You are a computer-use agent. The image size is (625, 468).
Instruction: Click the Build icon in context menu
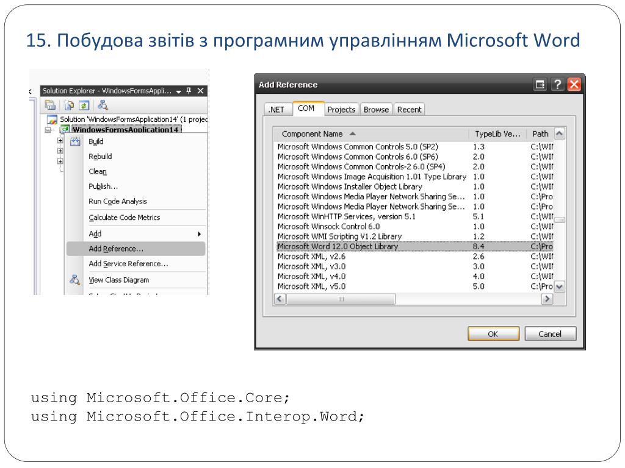click(75, 141)
